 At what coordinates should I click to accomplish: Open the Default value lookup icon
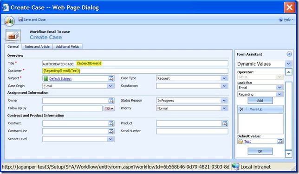pyautogui.click(x=280, y=141)
